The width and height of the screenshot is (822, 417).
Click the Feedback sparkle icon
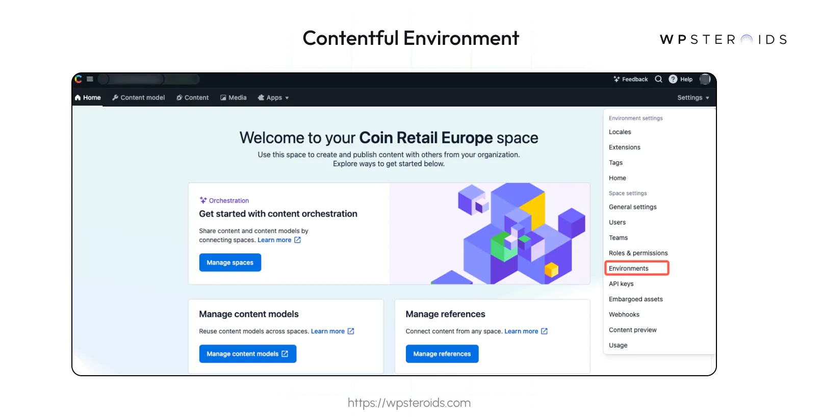[x=616, y=79]
